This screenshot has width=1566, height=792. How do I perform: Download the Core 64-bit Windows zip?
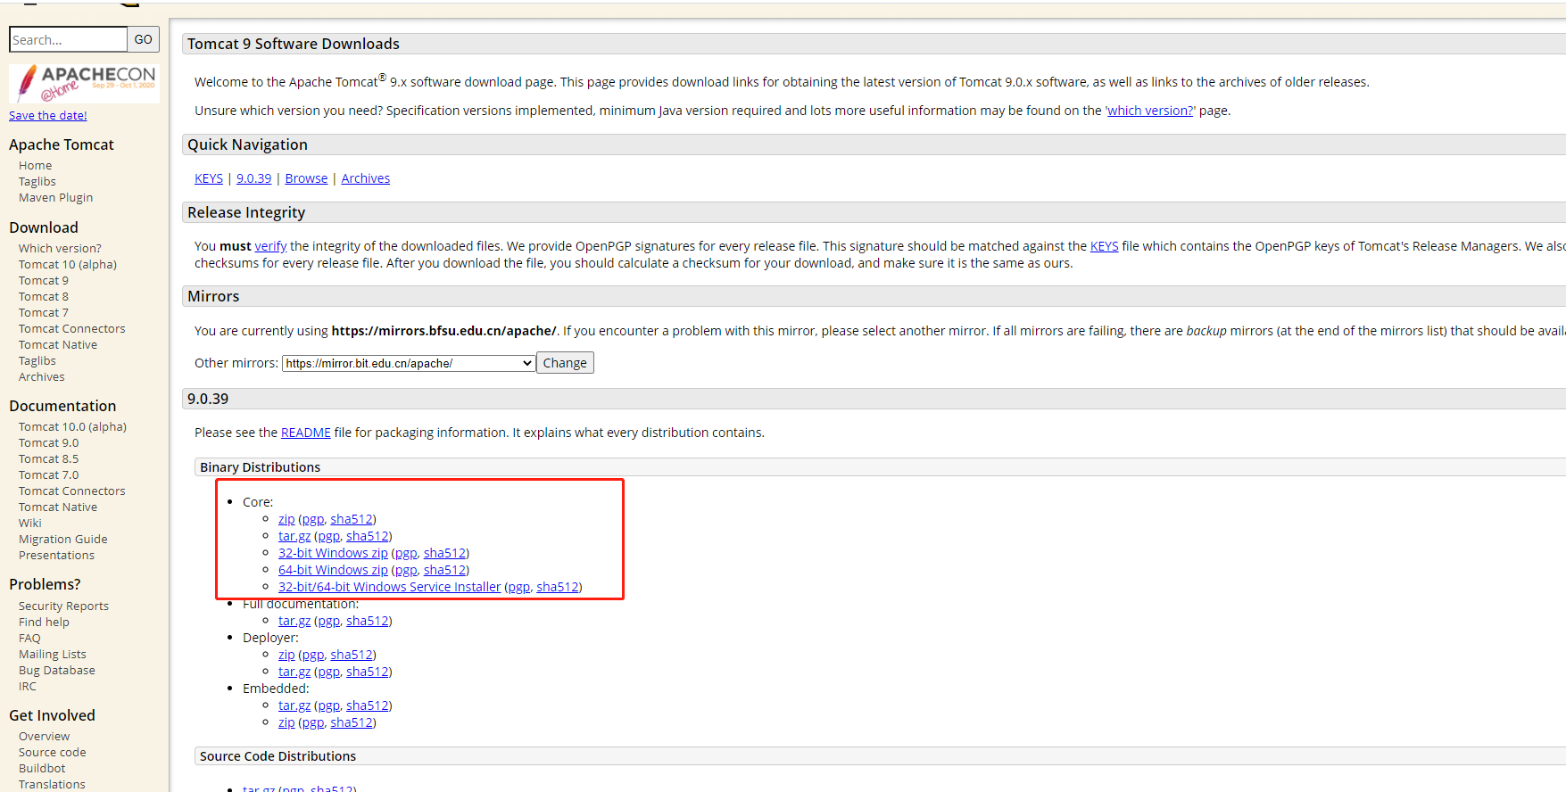pyautogui.click(x=333, y=570)
